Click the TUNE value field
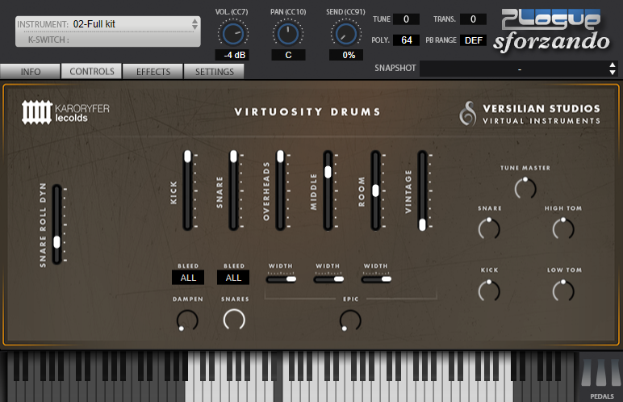Image resolution: width=623 pixels, height=402 pixels. (406, 19)
